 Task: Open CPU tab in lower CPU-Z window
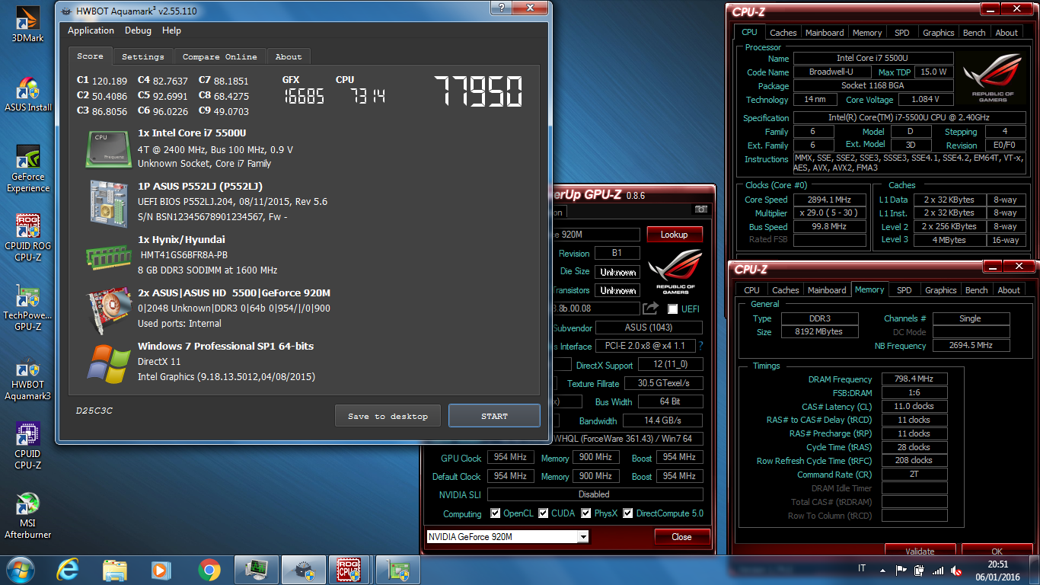click(x=751, y=290)
